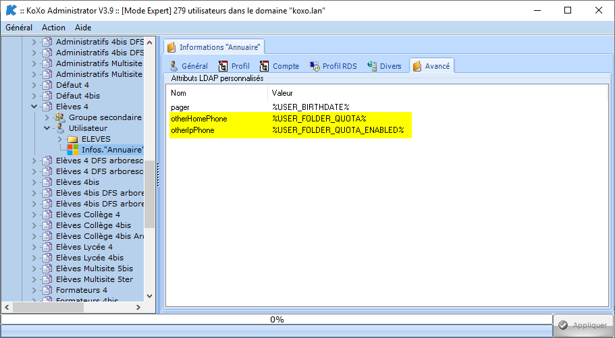Click the Elèves Lycée 4 template icon
This screenshot has width=615, height=338.
[47, 247]
